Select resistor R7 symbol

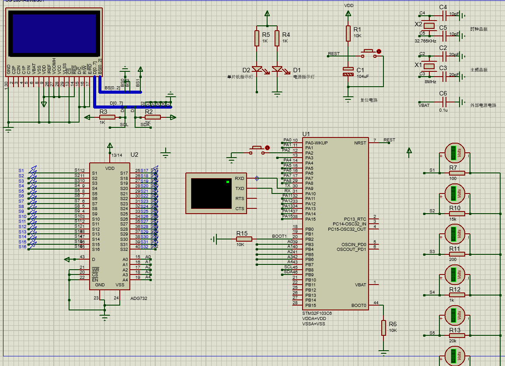coord(457,173)
